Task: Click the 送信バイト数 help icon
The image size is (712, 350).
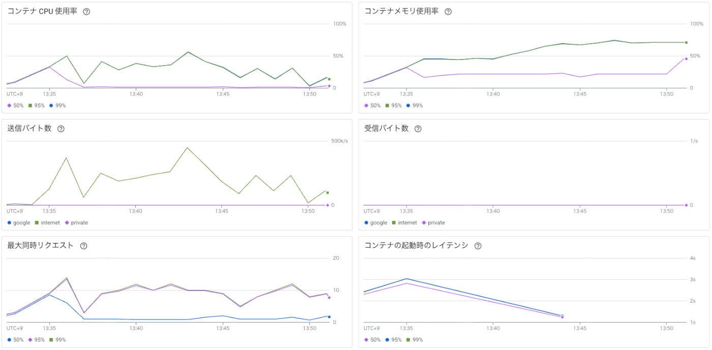Action: tap(61, 129)
